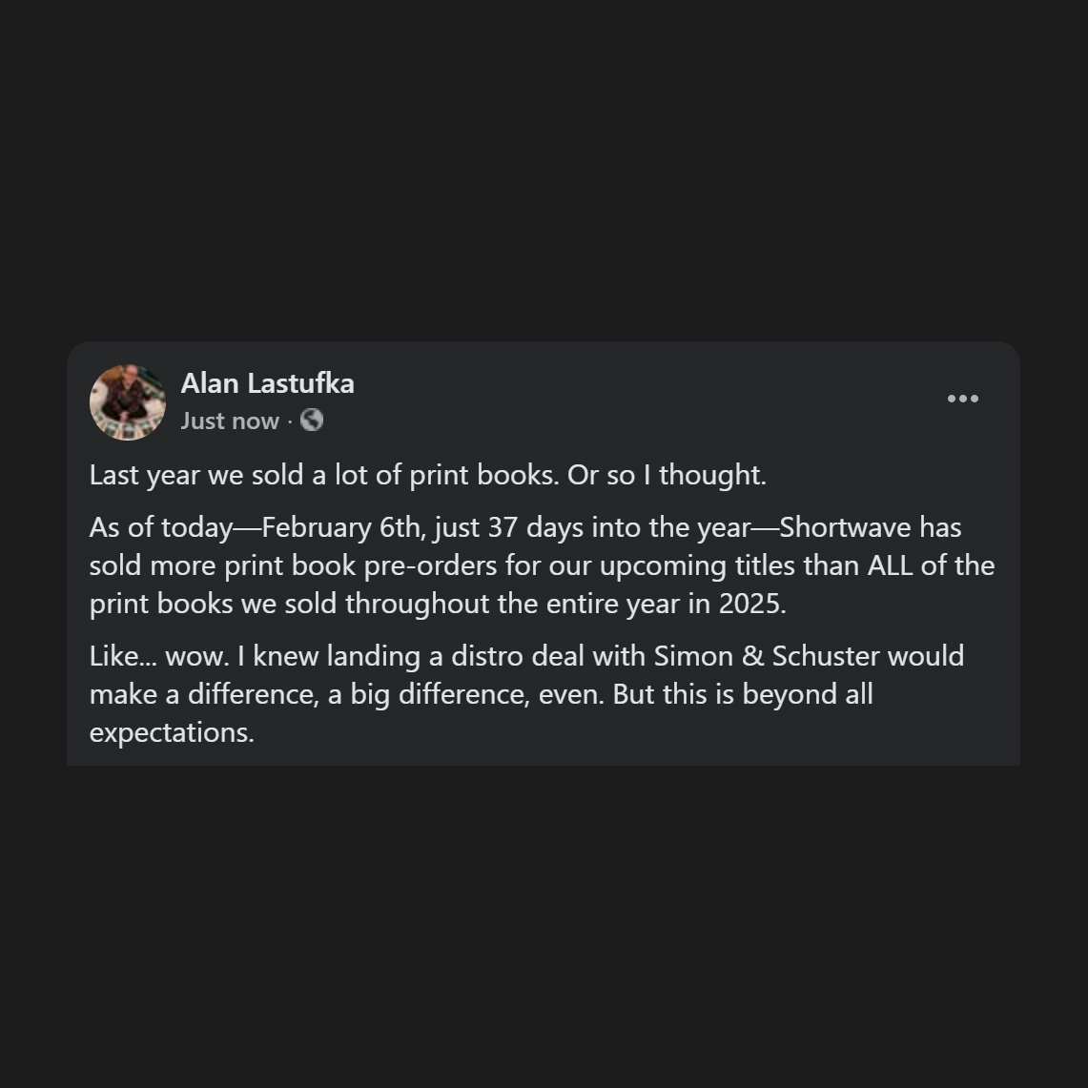Click the words "Or so I thought."
The image size is (1088, 1088).
pos(667,475)
